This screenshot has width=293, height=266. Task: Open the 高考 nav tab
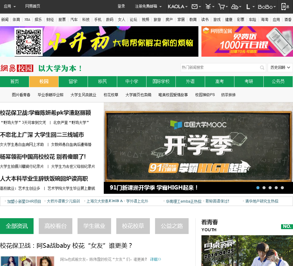pos(219,82)
